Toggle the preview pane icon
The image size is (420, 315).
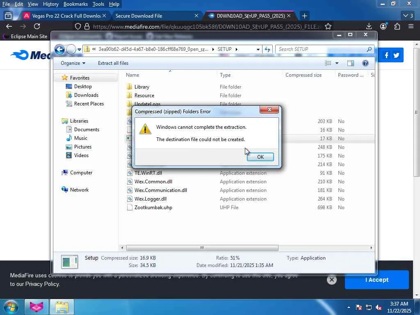tap(351, 63)
